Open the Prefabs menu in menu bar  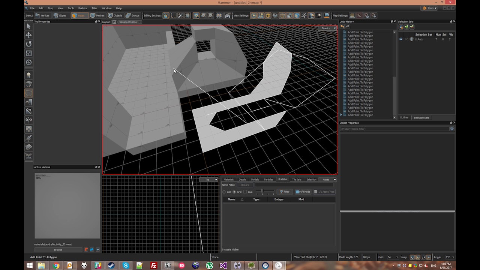(82, 8)
